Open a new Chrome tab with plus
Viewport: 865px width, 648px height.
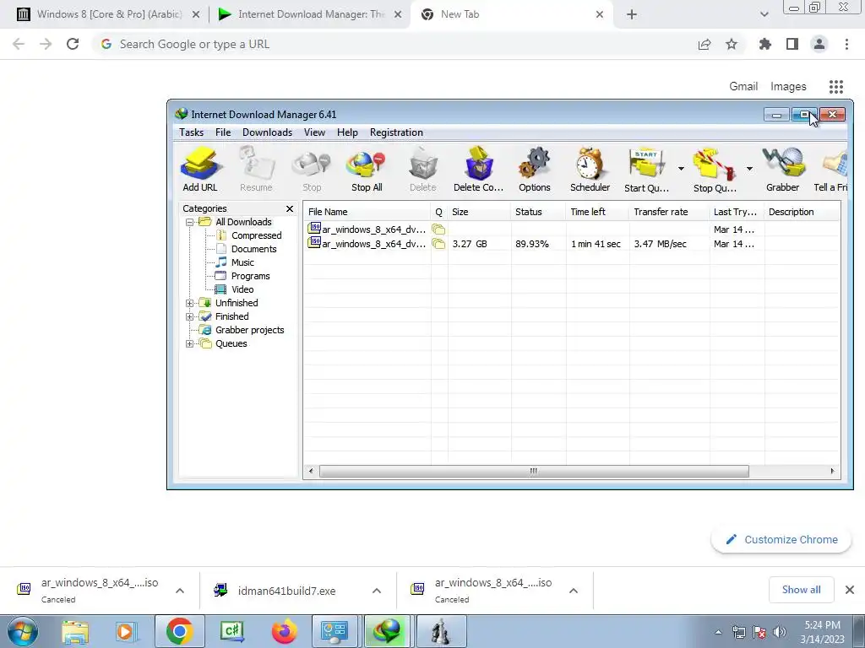(x=632, y=15)
